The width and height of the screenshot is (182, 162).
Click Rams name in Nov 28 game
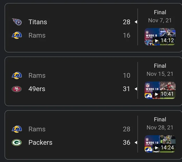point(37,129)
